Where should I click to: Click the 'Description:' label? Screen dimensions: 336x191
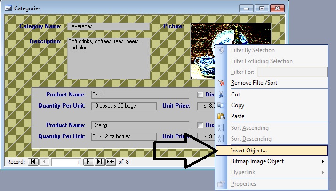pos(46,41)
